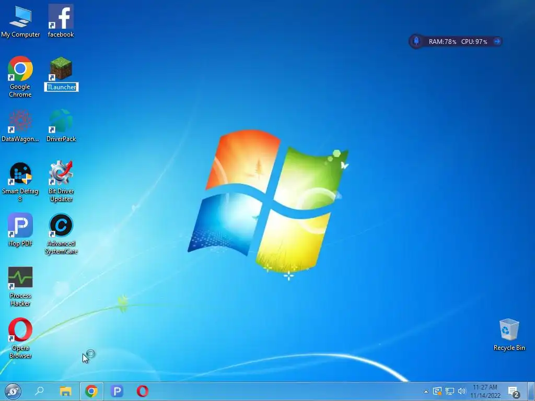The width and height of the screenshot is (535, 401).
Task: Open the volume speaker tray icon
Action: coord(462,391)
